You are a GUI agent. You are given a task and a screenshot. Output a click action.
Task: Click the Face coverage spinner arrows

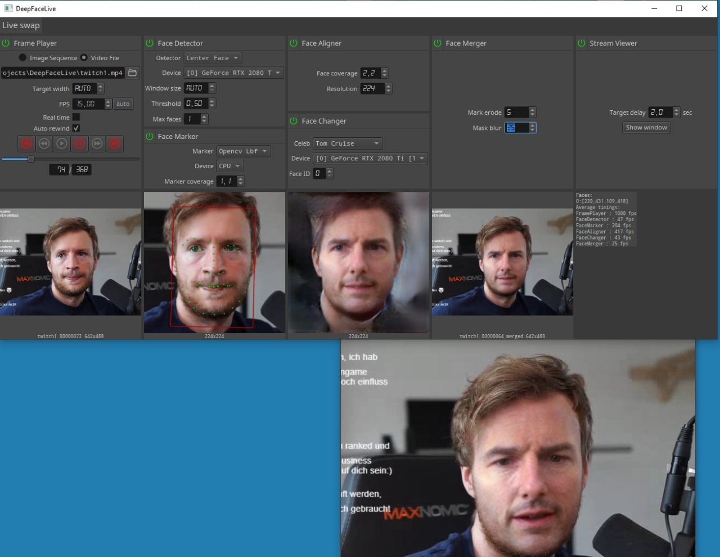[385, 73]
